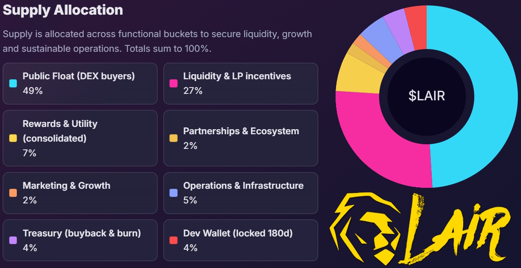Open the Treasury (buyback & burn) card

[x=80, y=240]
